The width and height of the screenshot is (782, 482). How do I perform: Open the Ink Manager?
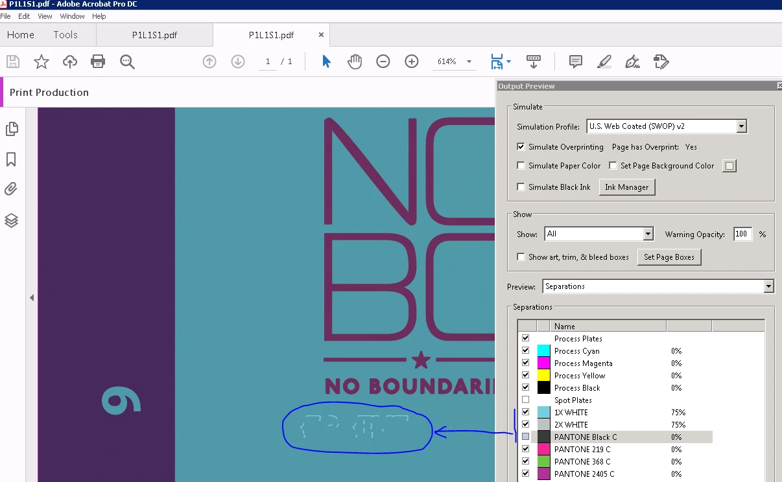626,187
